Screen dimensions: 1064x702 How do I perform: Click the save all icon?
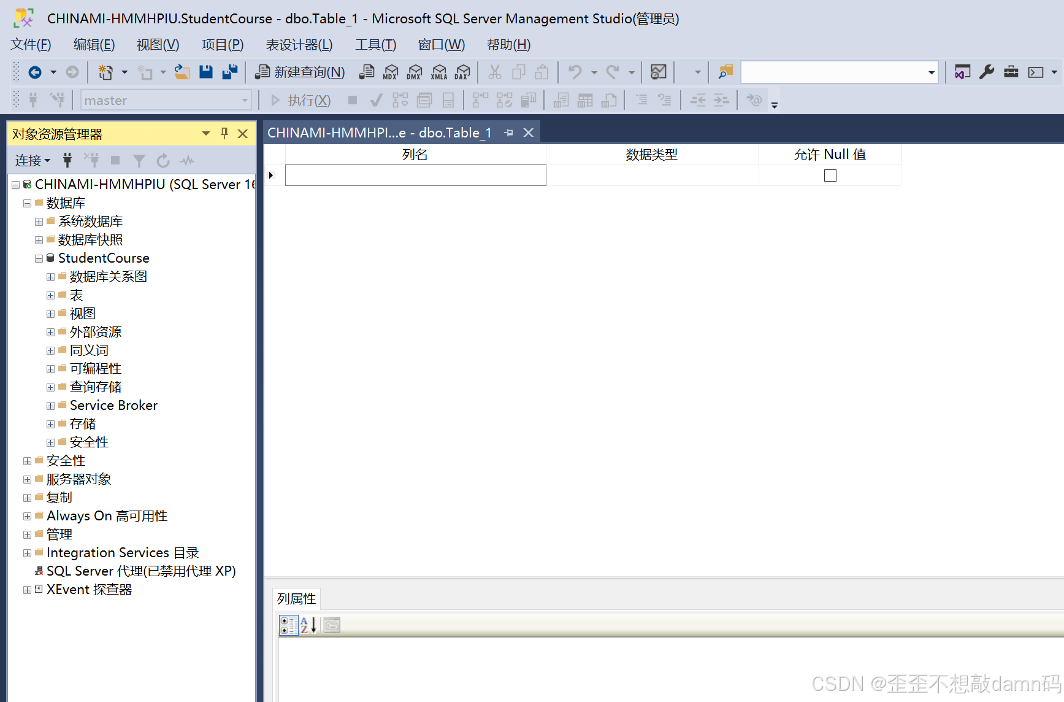pyautogui.click(x=230, y=72)
